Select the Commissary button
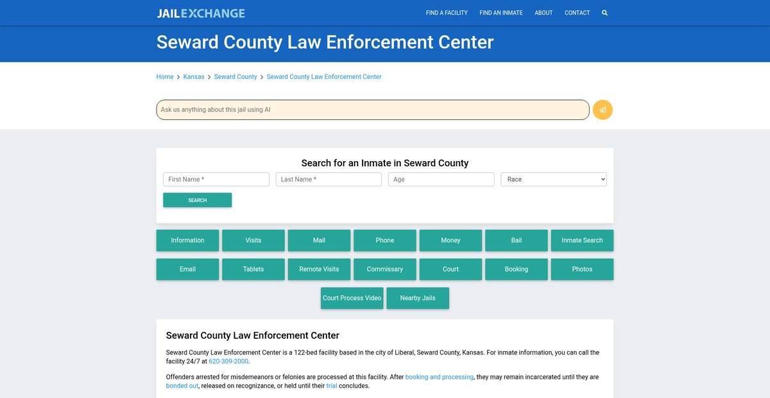The width and height of the screenshot is (770, 398). pyautogui.click(x=385, y=270)
